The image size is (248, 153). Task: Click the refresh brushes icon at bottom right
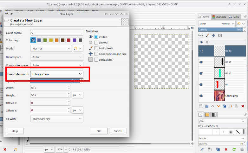point(234,149)
